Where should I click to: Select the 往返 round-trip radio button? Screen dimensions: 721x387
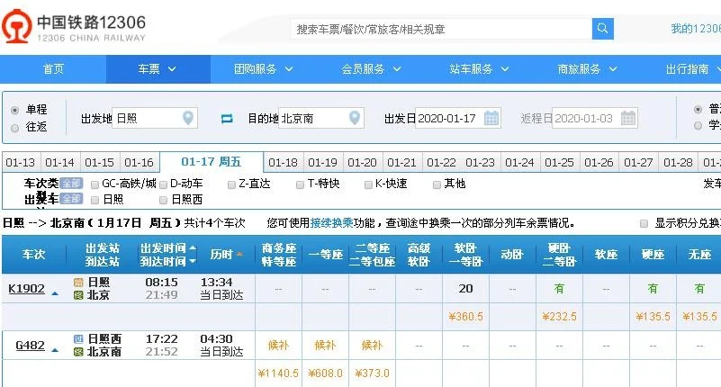click(14, 128)
